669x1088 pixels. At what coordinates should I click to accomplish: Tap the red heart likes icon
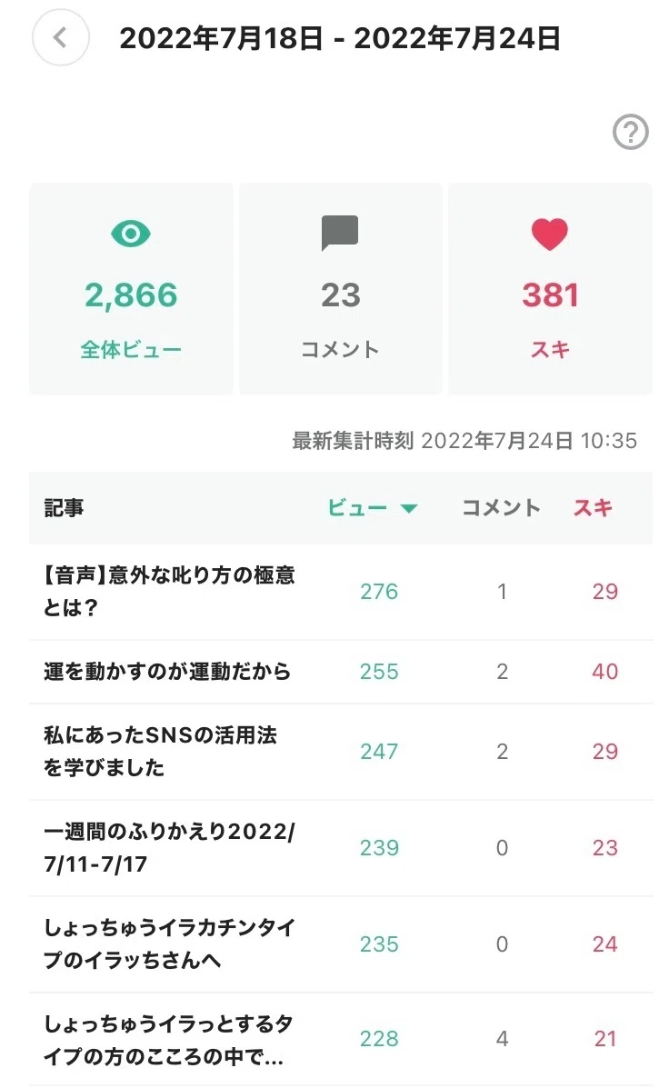(550, 234)
